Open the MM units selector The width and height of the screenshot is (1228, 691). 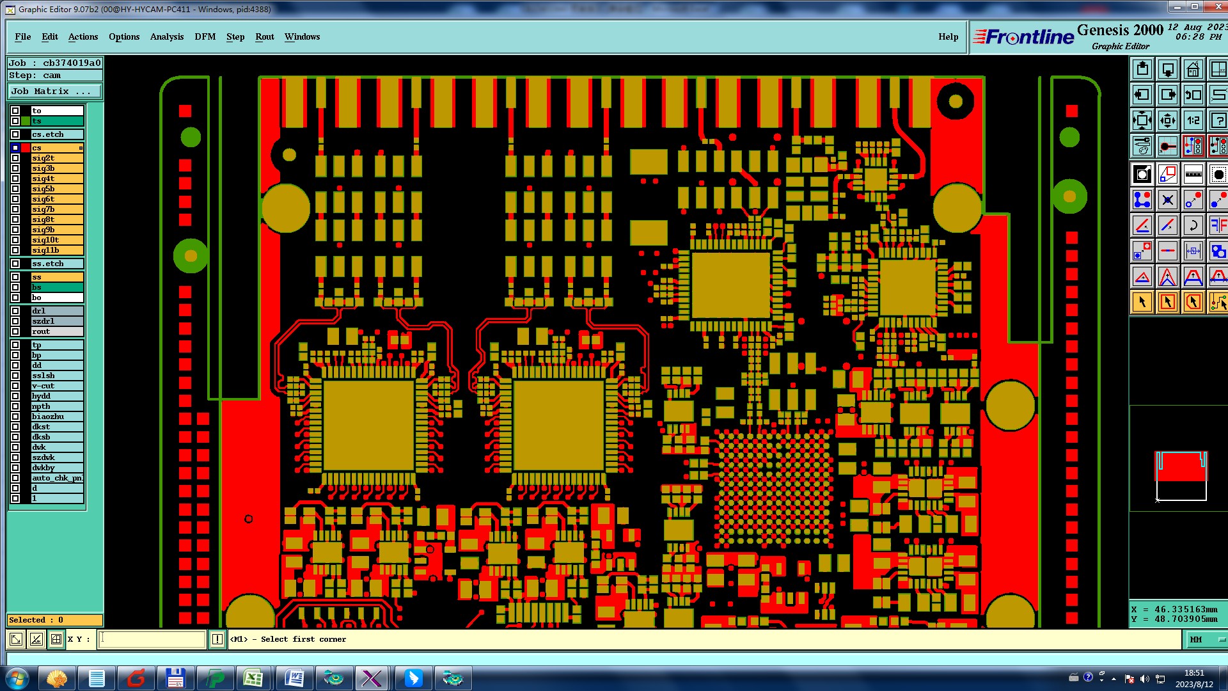(1206, 639)
